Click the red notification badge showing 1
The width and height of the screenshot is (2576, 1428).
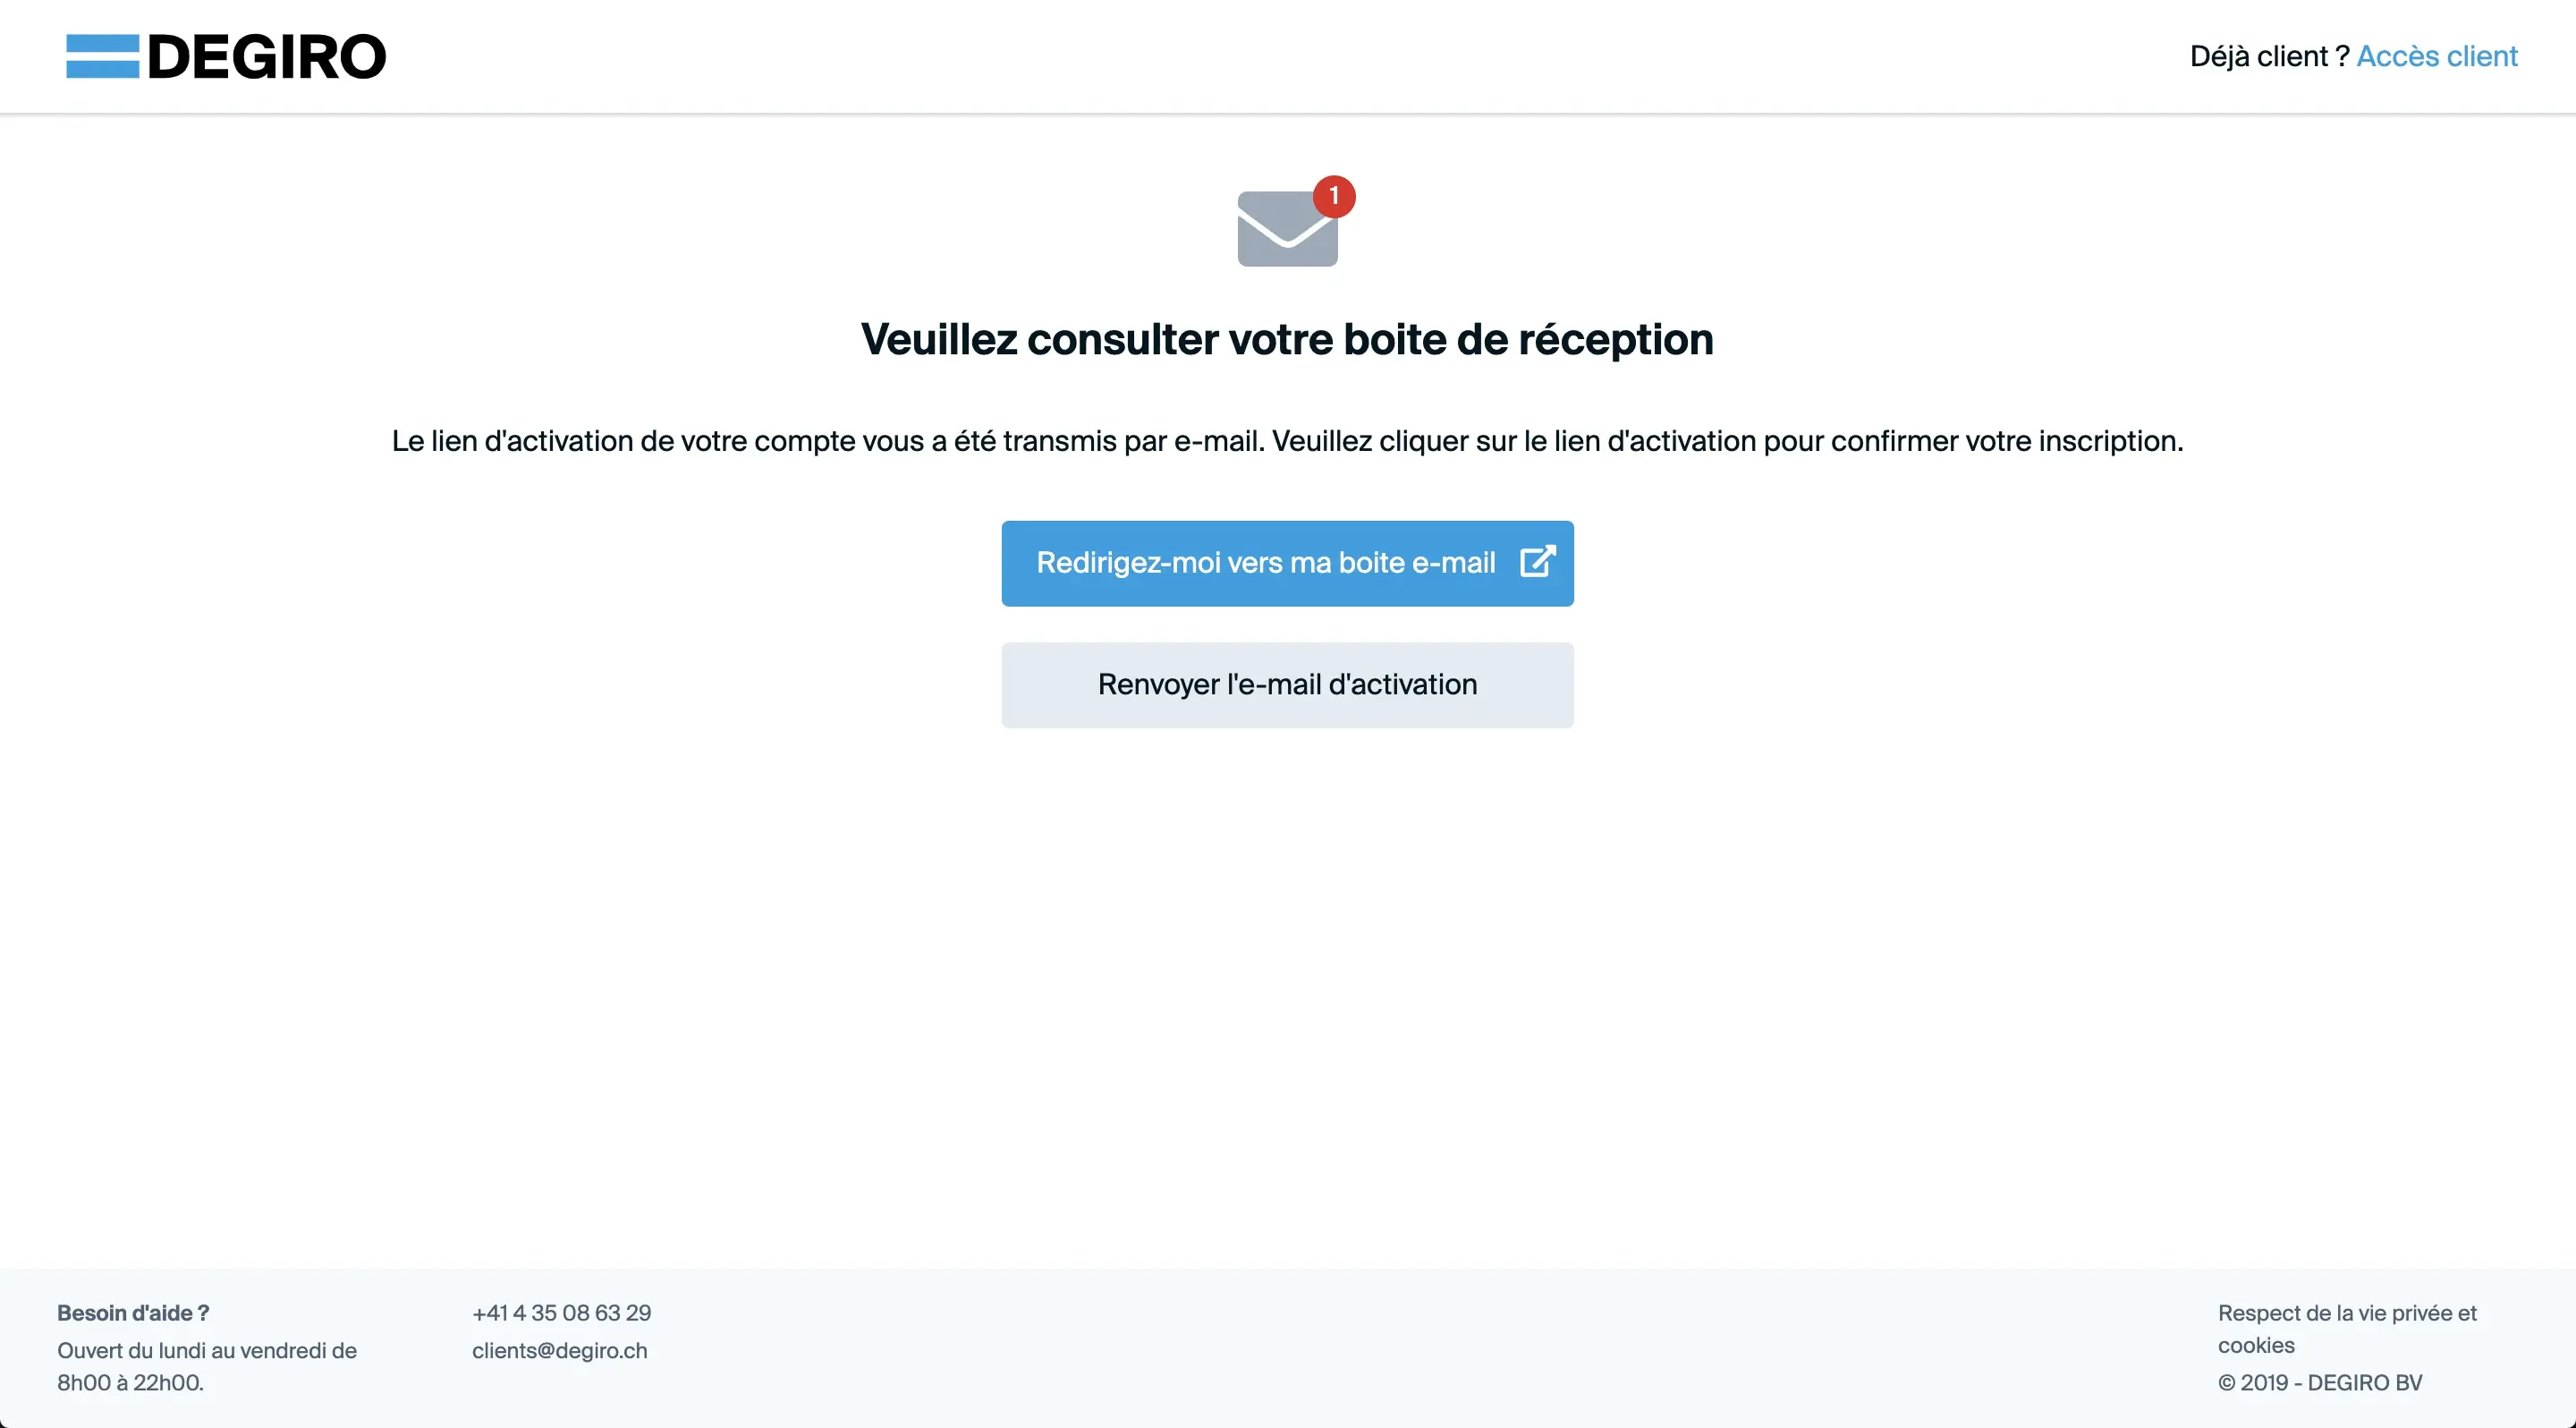[x=1334, y=196]
